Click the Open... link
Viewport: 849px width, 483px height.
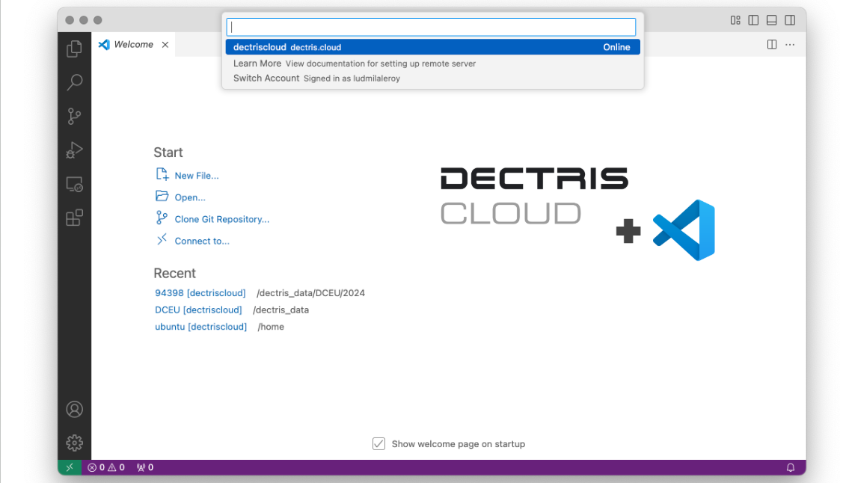(x=189, y=197)
